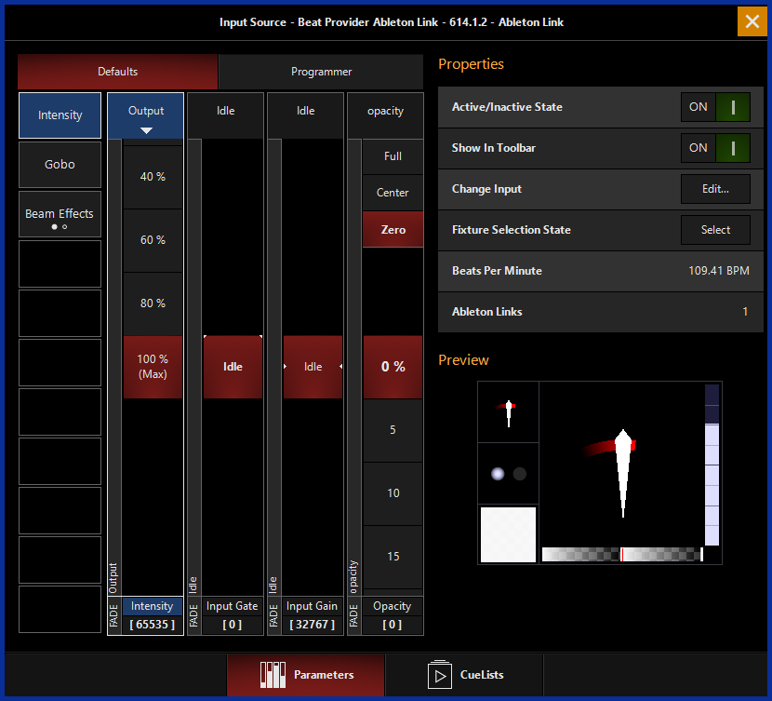Select the Intensity parameter group

click(60, 115)
